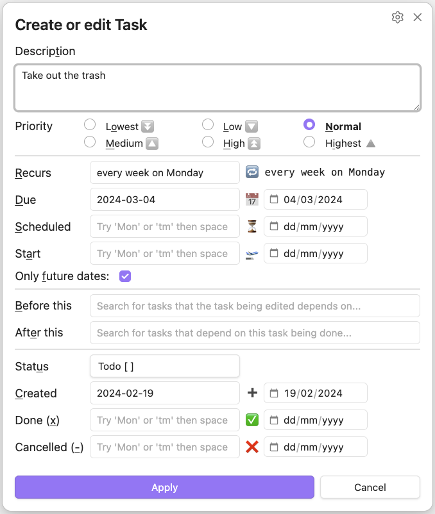Open the Status dropdown showing Todo
This screenshot has height=514, width=435.
pos(165,367)
